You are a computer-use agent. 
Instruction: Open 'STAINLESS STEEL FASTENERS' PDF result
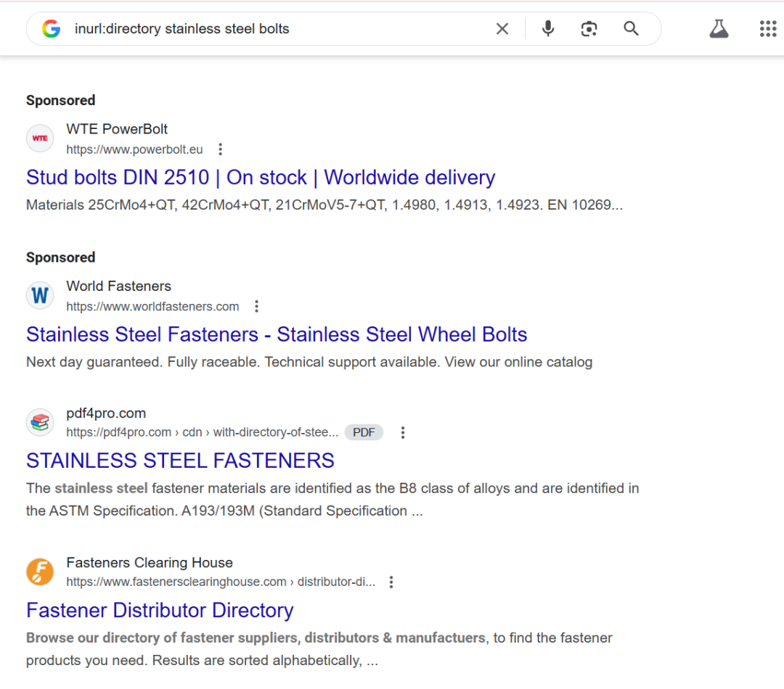[180, 460]
